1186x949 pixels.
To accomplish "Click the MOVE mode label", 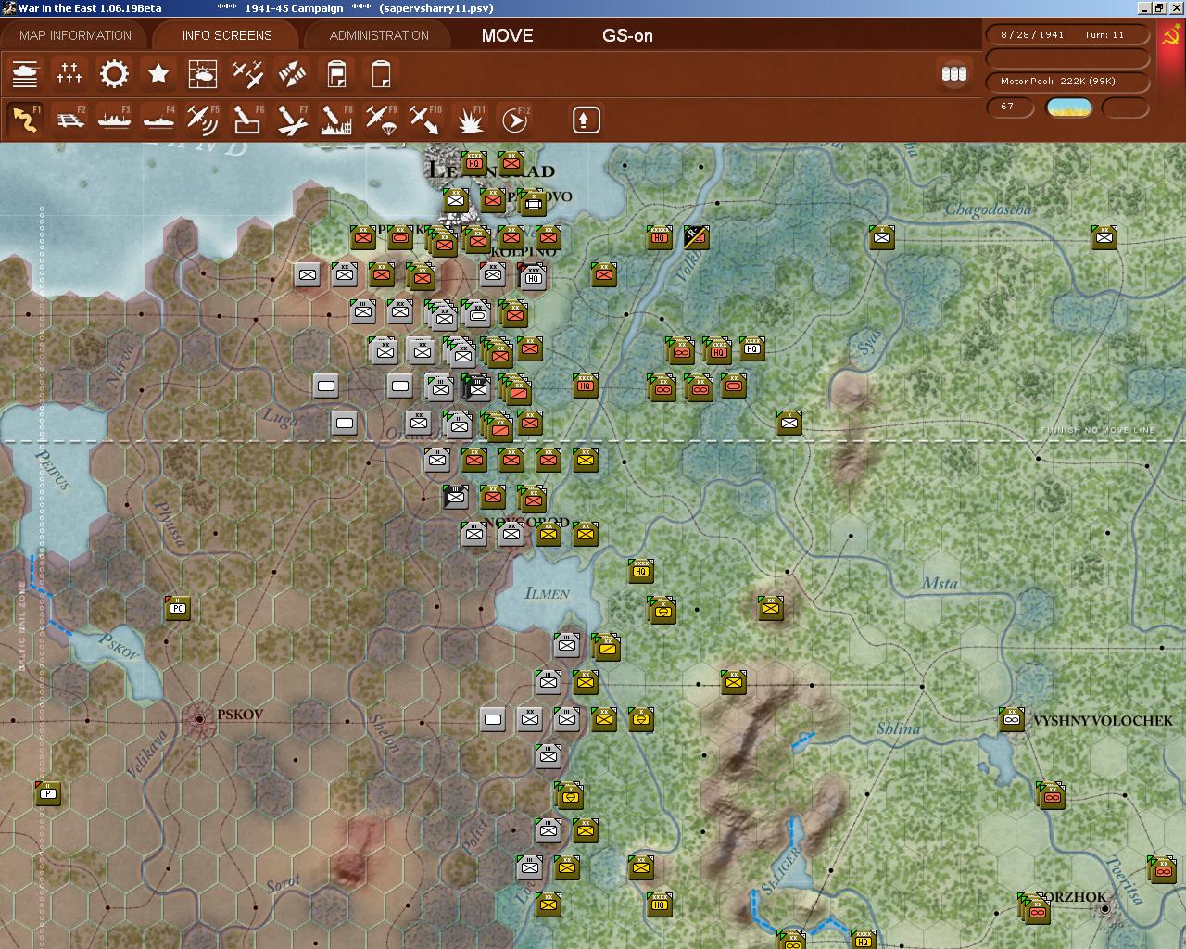I will click(x=507, y=35).
